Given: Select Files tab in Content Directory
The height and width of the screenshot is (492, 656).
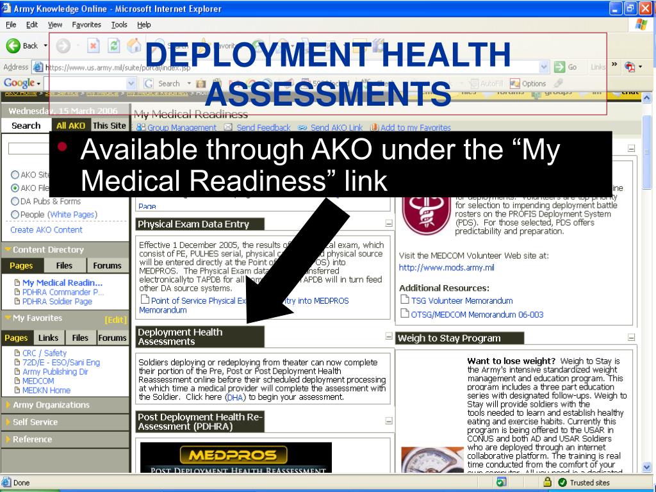Looking at the screenshot, I should click(x=64, y=266).
